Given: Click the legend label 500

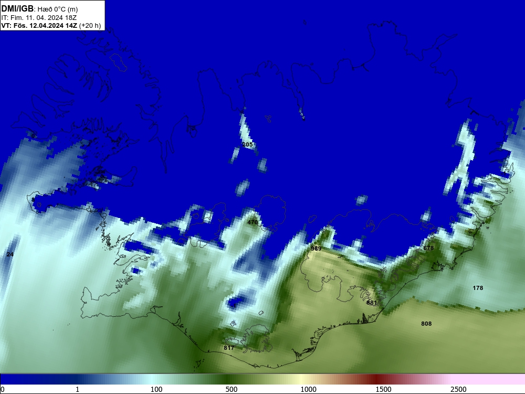Looking at the screenshot, I should coord(232,389).
